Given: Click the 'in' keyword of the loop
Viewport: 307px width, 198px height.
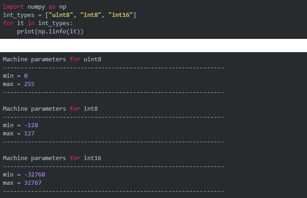Looking at the screenshot, I should tap(27, 23).
